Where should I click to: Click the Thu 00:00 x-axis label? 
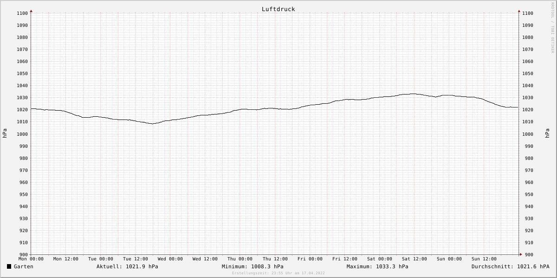pyautogui.click(x=240, y=259)
